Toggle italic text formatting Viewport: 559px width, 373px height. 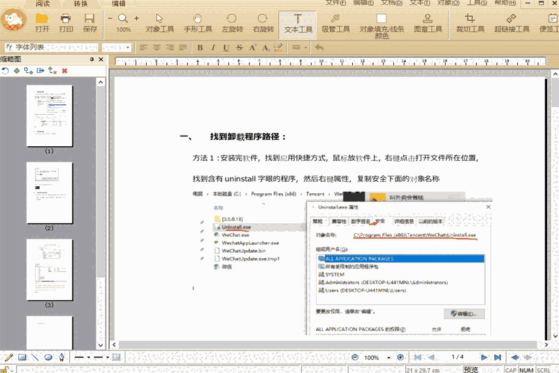click(213, 48)
